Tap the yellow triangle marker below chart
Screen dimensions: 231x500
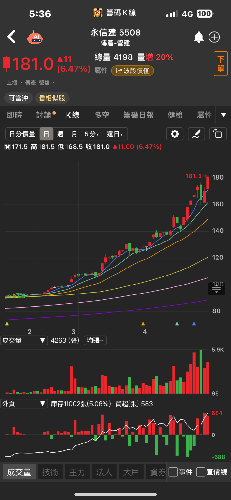pyautogui.click(x=7, y=324)
